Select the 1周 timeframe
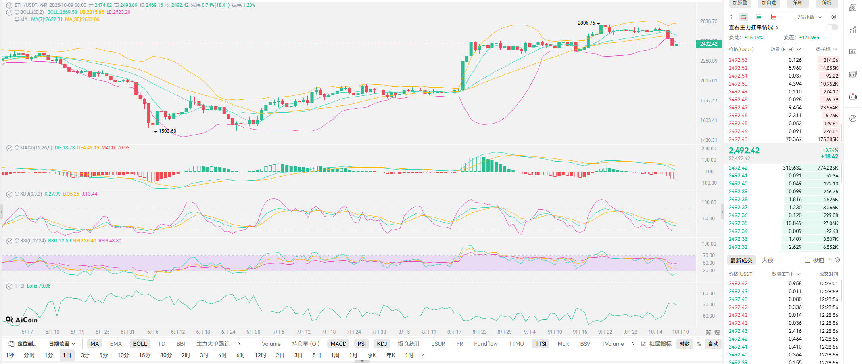This screenshot has width=862, height=364. coord(335,355)
